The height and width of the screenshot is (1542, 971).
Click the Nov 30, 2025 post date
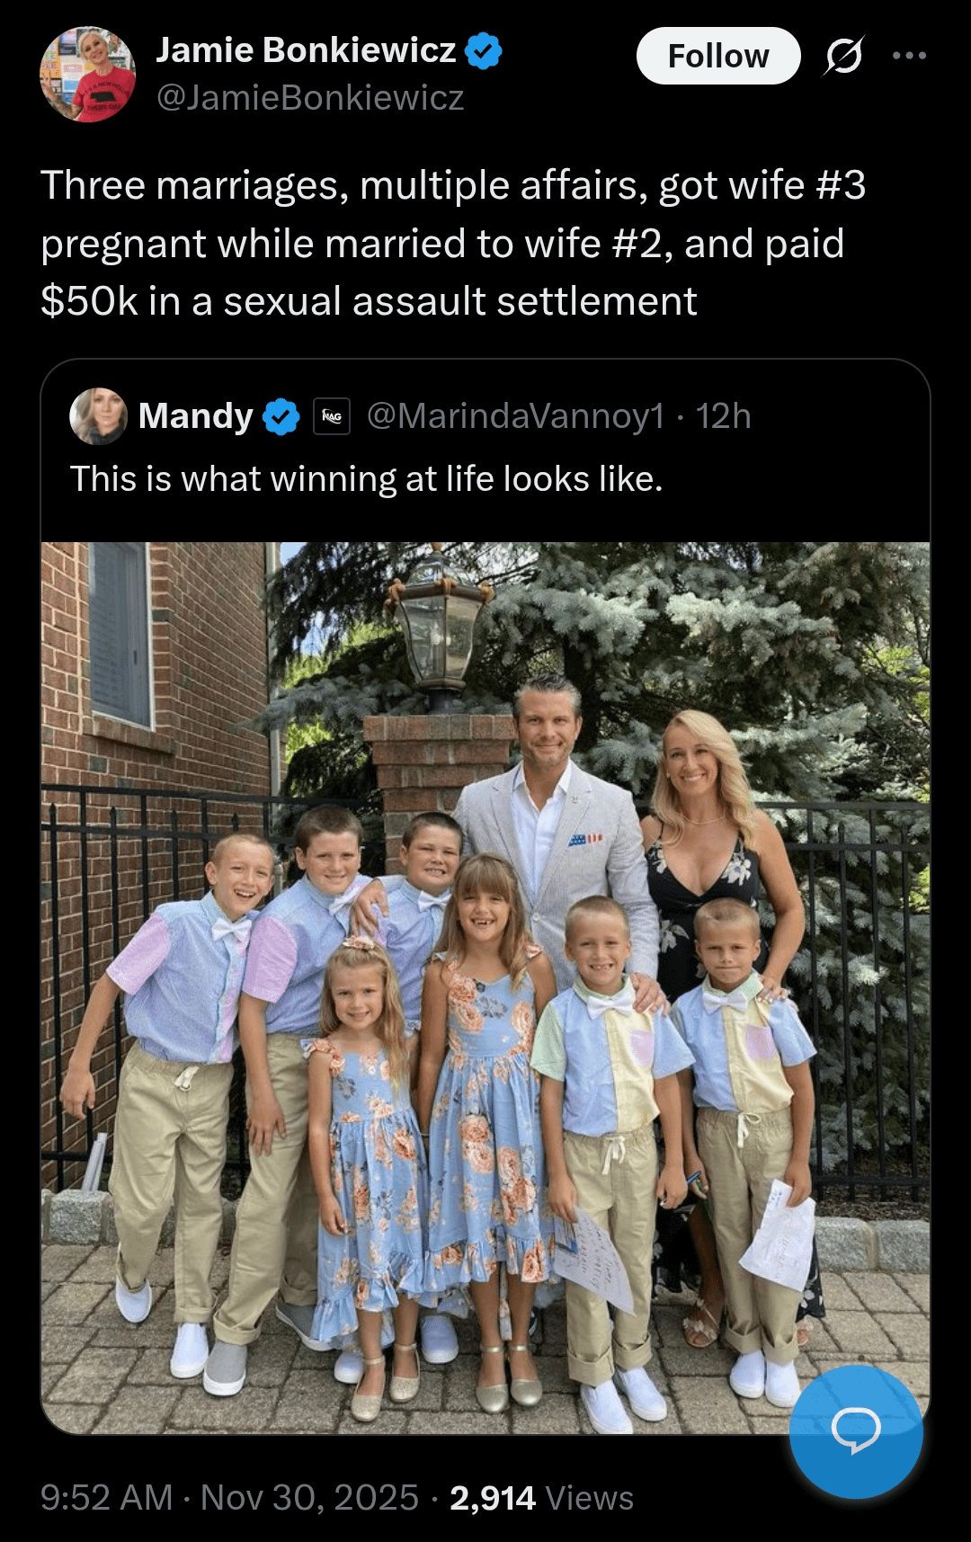tap(309, 1498)
